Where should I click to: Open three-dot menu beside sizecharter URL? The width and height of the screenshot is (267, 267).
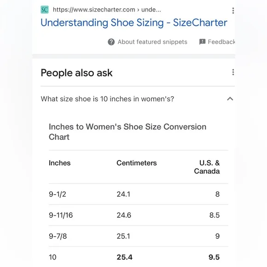233,11
